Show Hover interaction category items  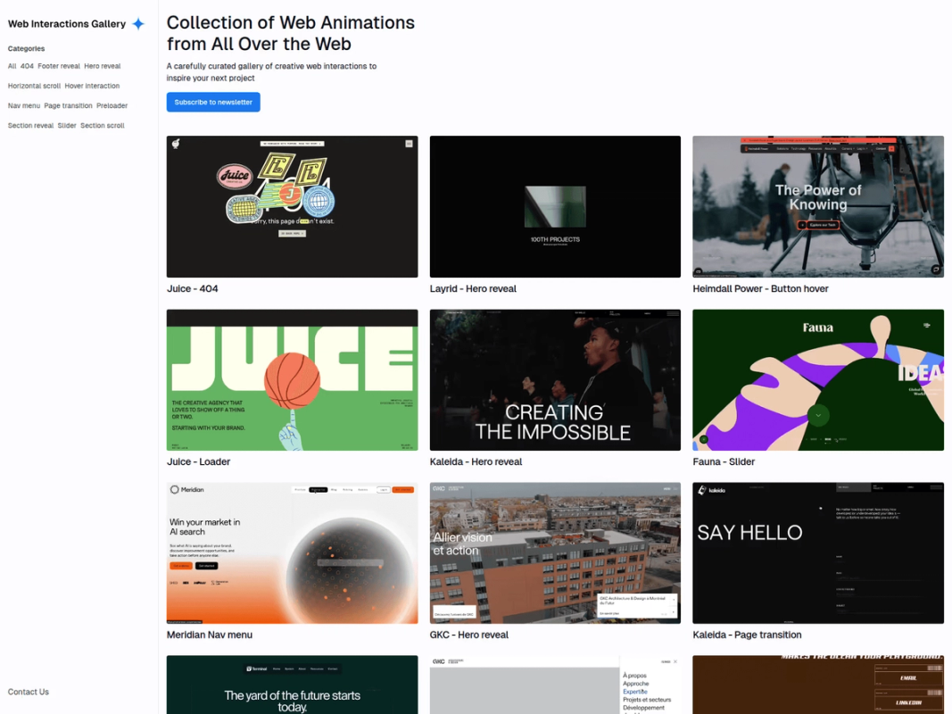point(92,87)
